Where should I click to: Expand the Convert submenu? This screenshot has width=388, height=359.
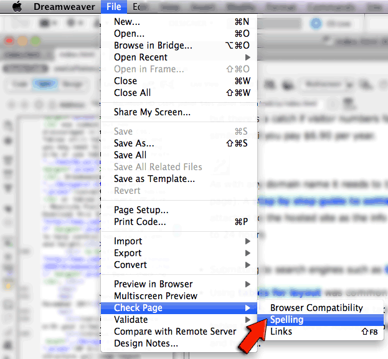[179, 265]
